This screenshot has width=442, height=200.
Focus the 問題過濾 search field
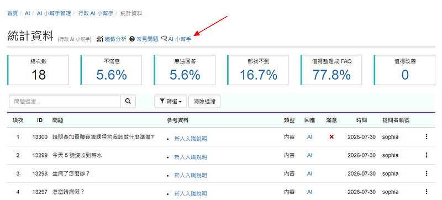[x=65, y=102]
